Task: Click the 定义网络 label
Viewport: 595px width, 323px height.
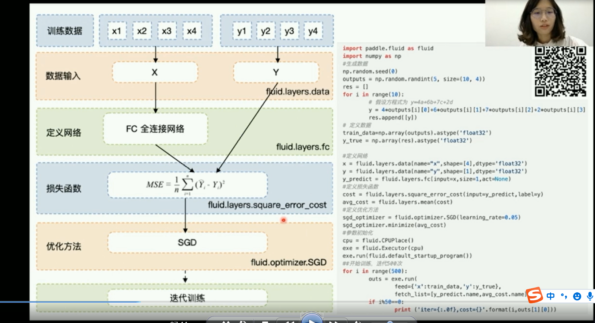Action: (x=64, y=133)
